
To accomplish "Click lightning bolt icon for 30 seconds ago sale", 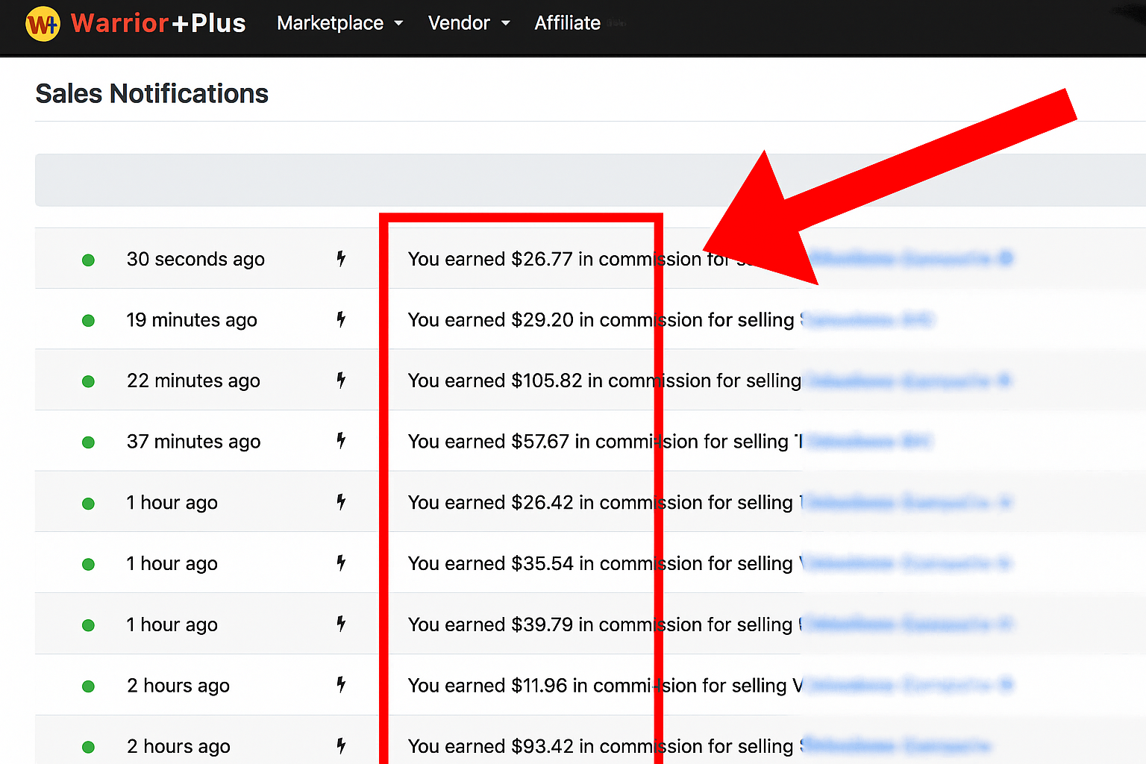I will pos(341,259).
